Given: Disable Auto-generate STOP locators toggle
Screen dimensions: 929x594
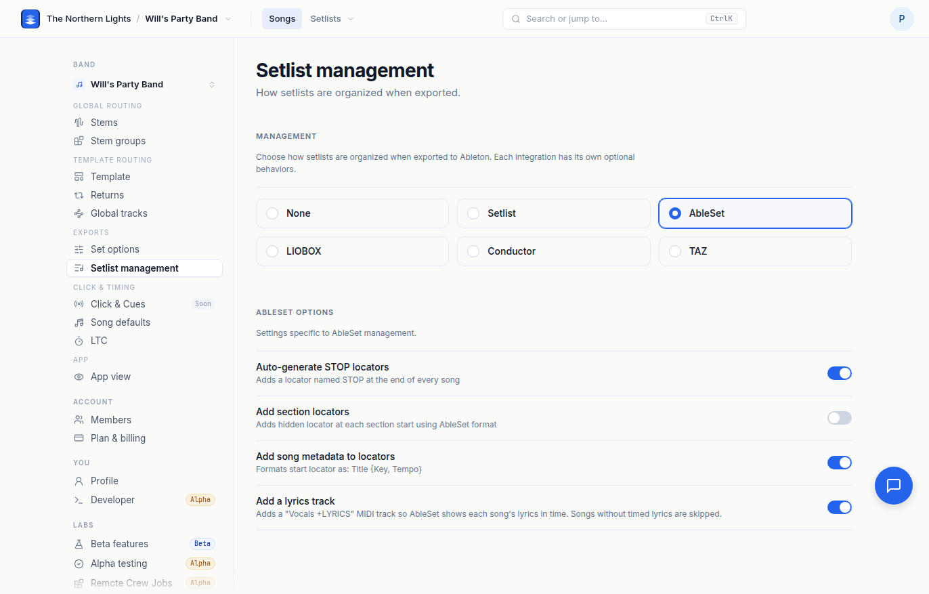Looking at the screenshot, I should click(x=840, y=373).
